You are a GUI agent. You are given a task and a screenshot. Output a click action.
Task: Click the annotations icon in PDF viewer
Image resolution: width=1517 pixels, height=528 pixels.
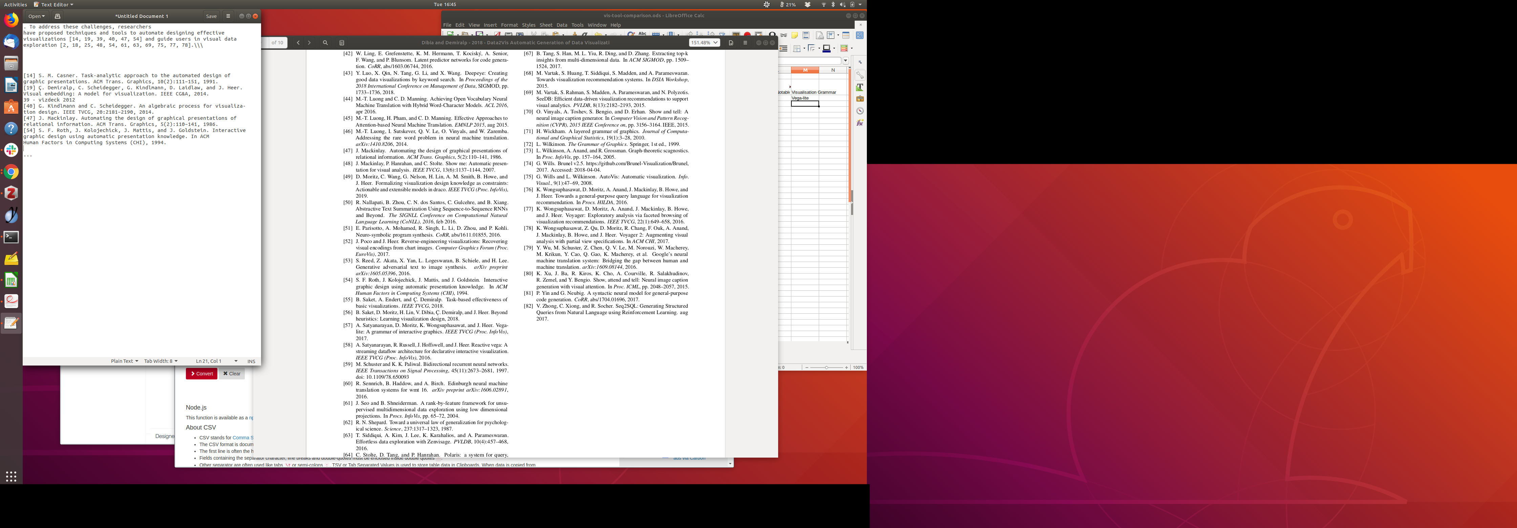[x=342, y=42]
